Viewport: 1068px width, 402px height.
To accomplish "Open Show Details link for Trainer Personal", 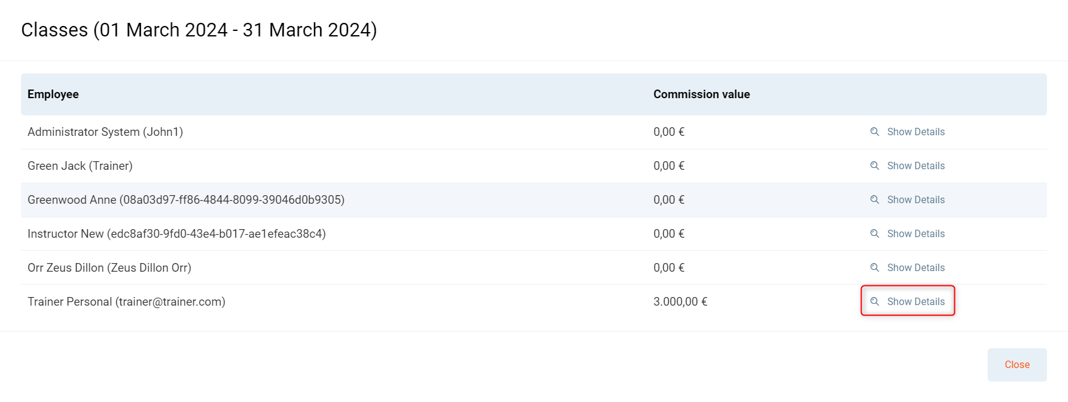I will pyautogui.click(x=915, y=301).
